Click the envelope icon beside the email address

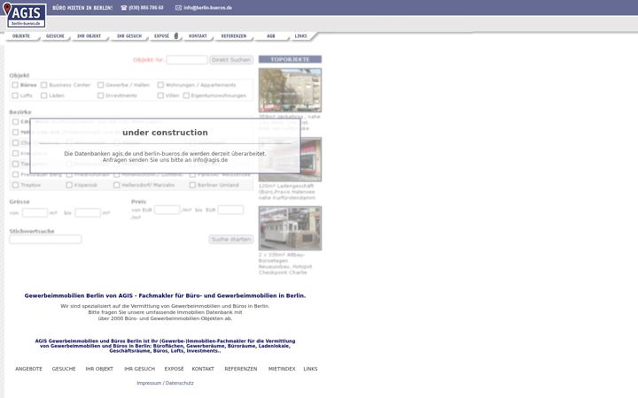[178, 8]
